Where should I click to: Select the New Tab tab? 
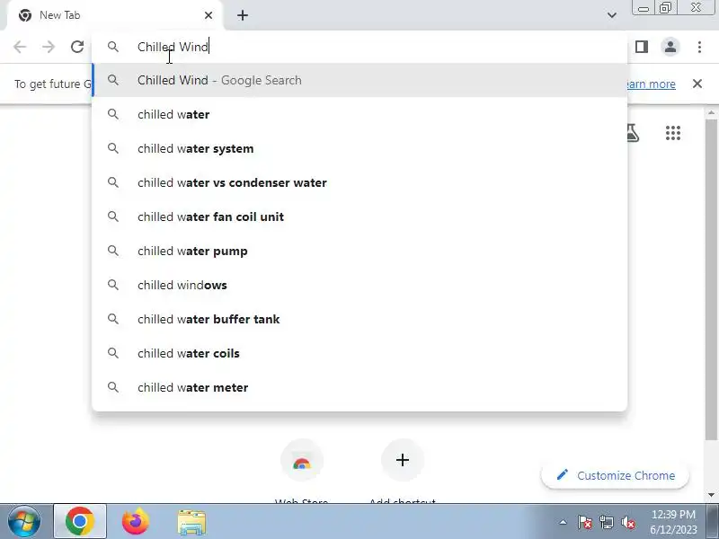[x=115, y=15]
